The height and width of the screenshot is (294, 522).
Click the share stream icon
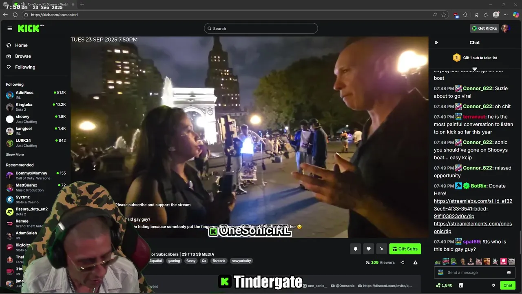(403, 263)
